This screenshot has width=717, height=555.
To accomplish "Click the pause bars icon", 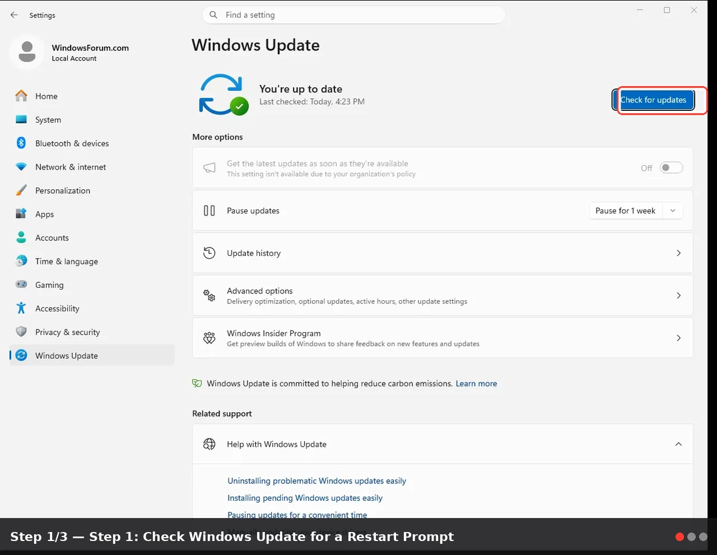I will [x=209, y=211].
